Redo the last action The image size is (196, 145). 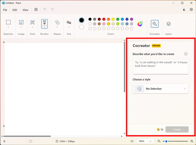pos(52,9)
